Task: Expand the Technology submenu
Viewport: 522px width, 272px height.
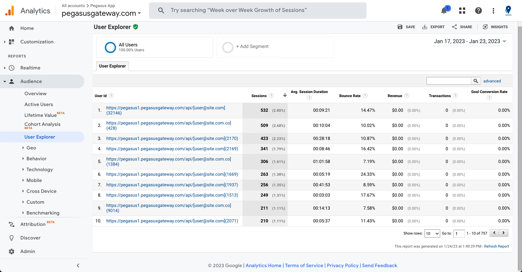Action: tap(23, 169)
